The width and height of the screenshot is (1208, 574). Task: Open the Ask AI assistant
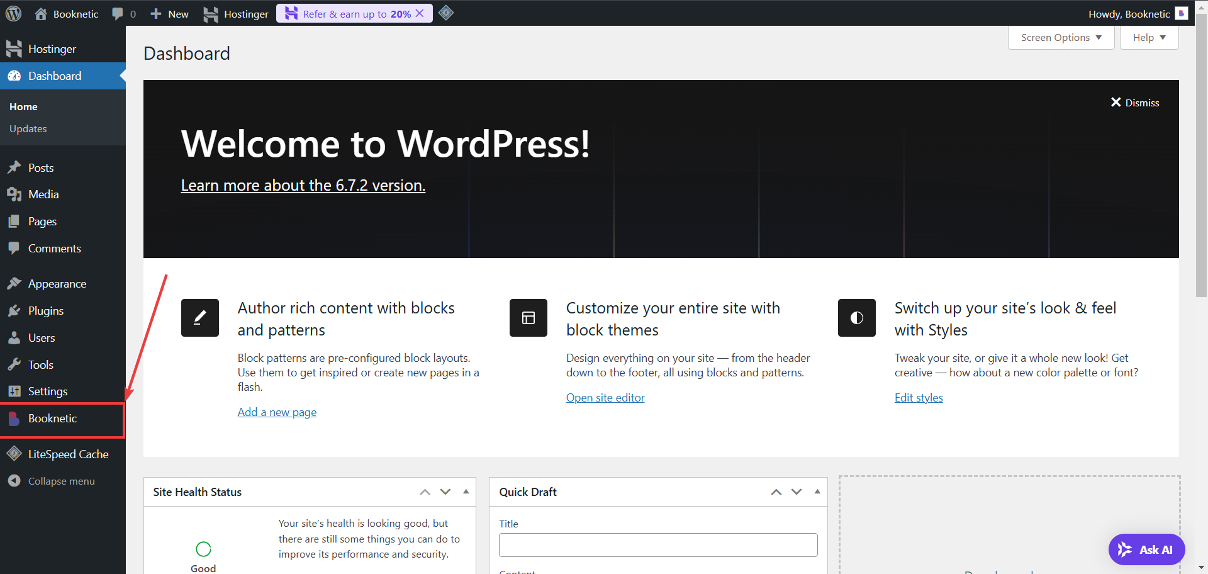[x=1146, y=549]
